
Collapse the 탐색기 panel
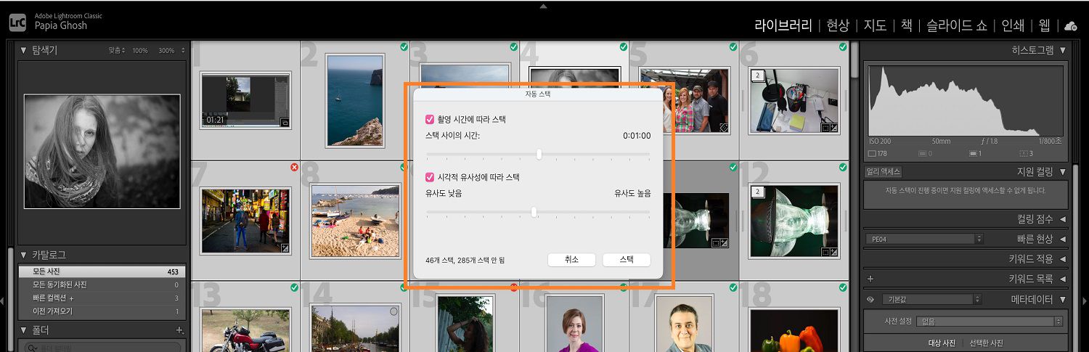tap(23, 51)
